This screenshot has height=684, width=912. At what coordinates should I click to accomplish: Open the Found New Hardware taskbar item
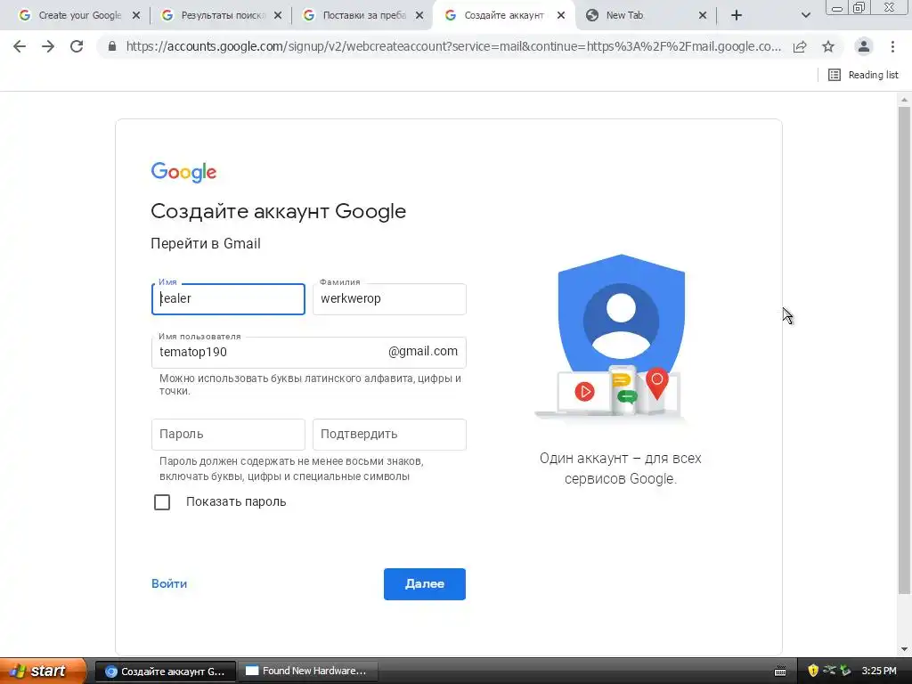click(307, 672)
